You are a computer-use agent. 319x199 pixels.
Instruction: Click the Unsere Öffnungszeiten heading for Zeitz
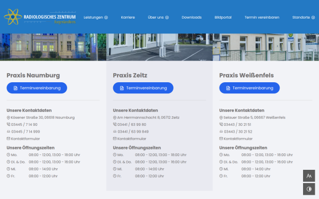(x=137, y=148)
